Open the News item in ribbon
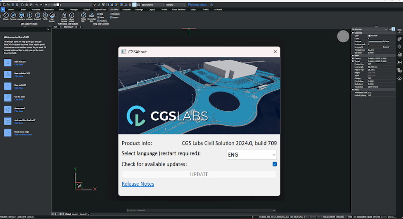 point(101,17)
